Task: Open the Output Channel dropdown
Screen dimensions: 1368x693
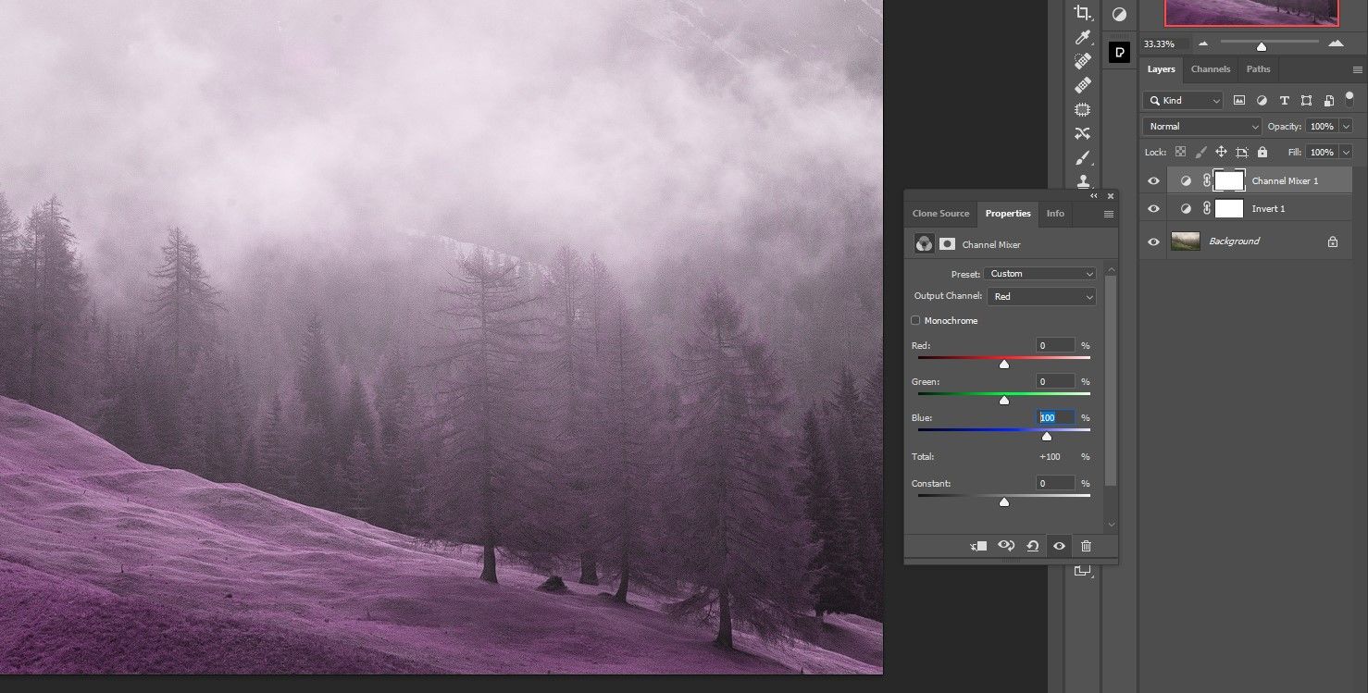Action: click(x=1042, y=296)
